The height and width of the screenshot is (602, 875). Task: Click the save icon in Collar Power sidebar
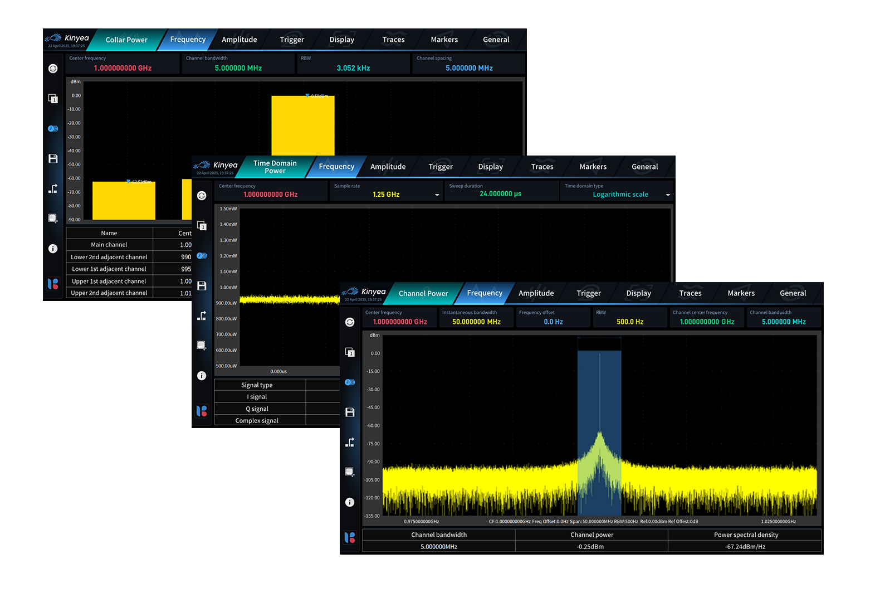(x=53, y=159)
